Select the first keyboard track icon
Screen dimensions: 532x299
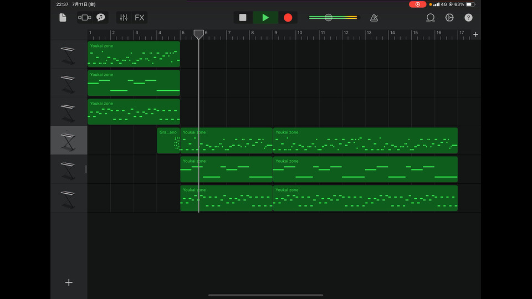[x=68, y=55]
